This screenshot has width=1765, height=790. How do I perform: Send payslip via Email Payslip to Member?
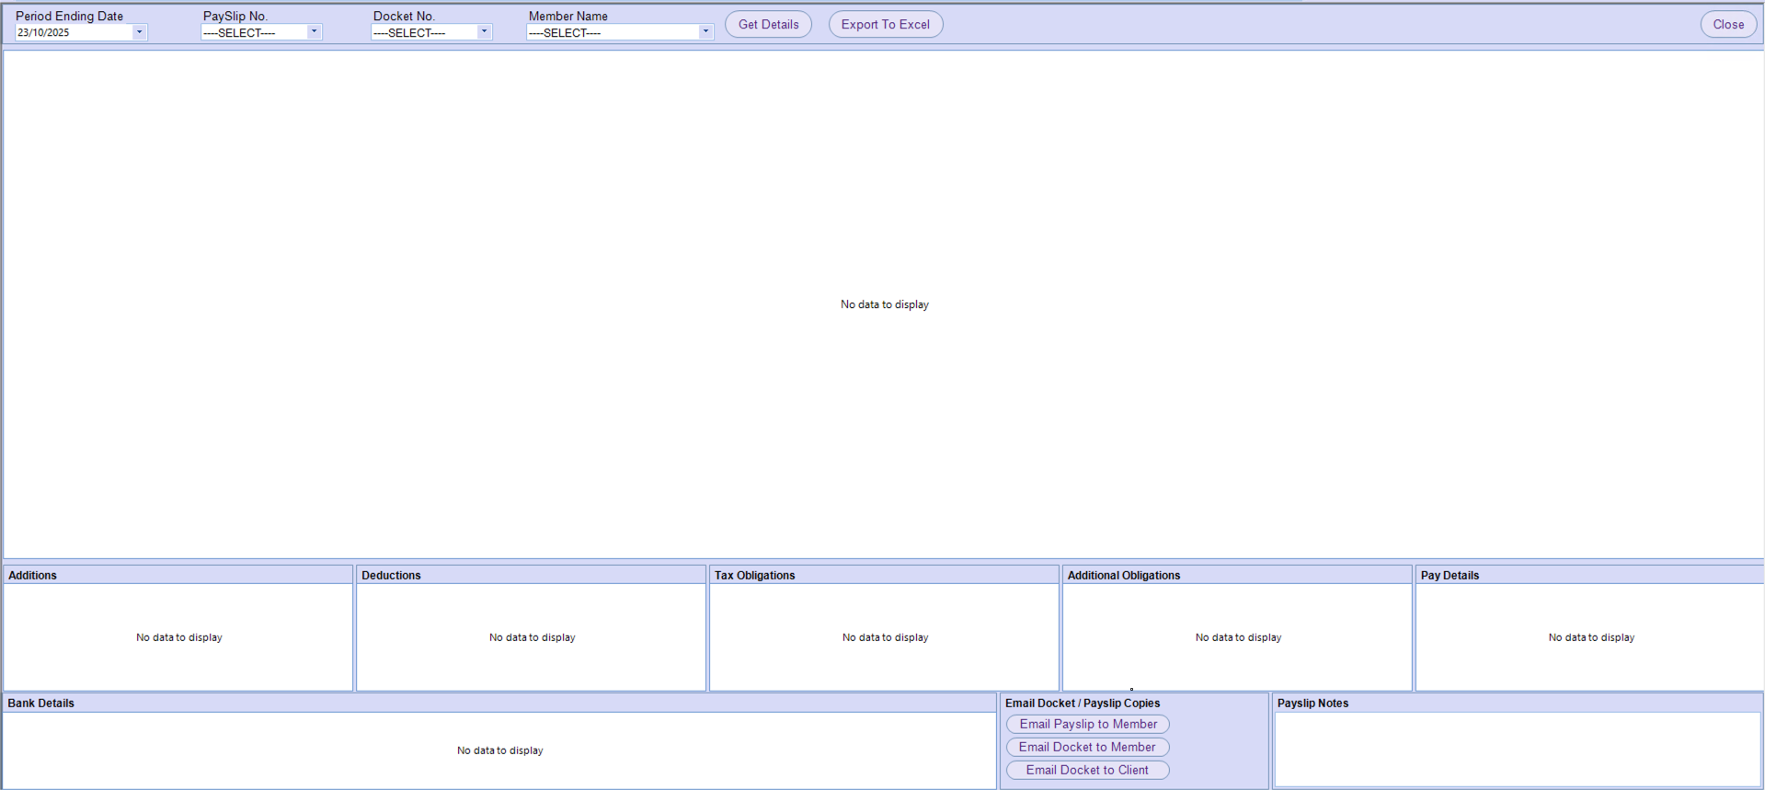1087,725
